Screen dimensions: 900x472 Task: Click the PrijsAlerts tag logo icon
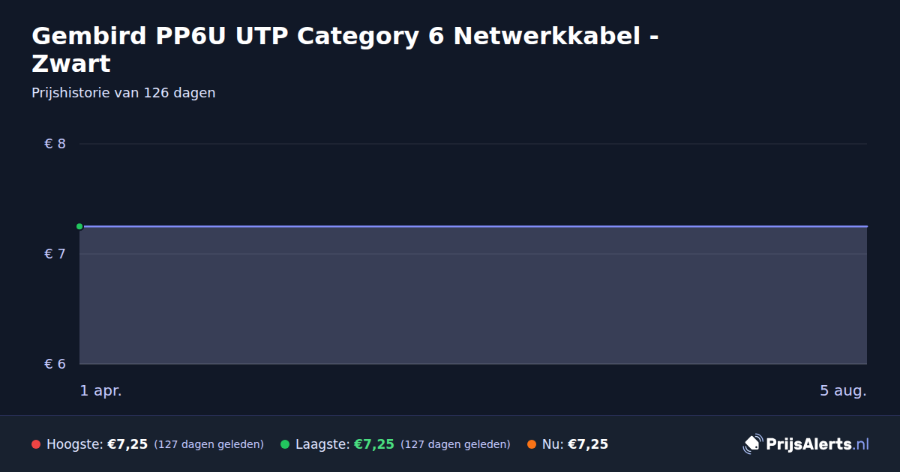(752, 444)
